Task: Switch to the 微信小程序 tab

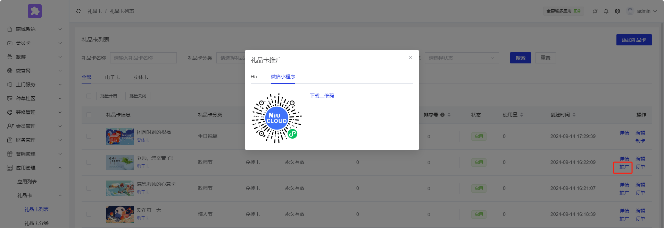Action: click(283, 77)
